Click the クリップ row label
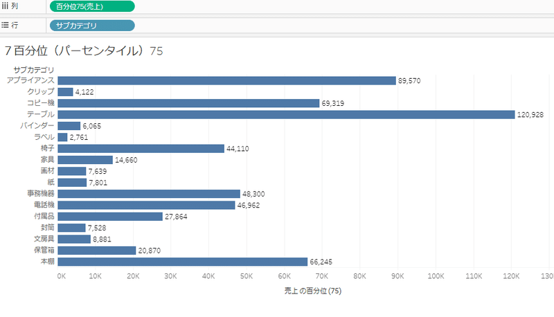The height and width of the screenshot is (317, 554). point(41,92)
